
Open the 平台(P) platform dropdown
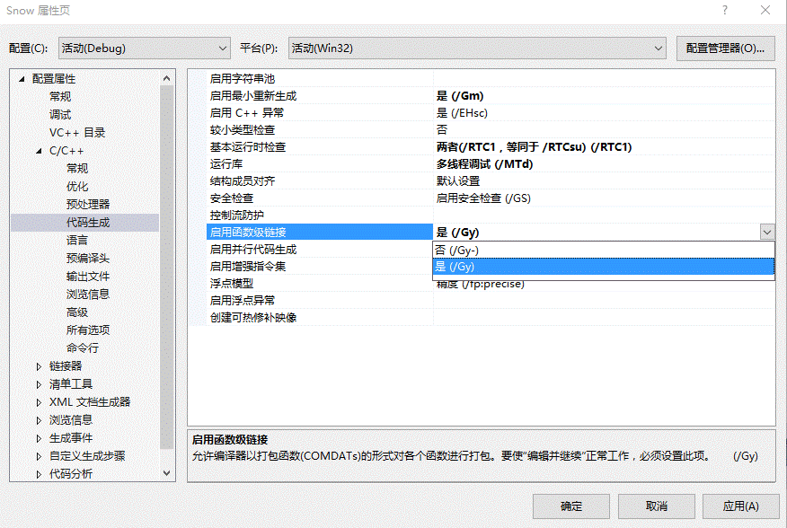click(477, 48)
